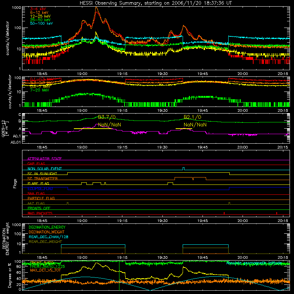The image size is (294, 294).
Task: Click the DECIMATION_WEIGHT legend label
Action: (x=47, y=232)
